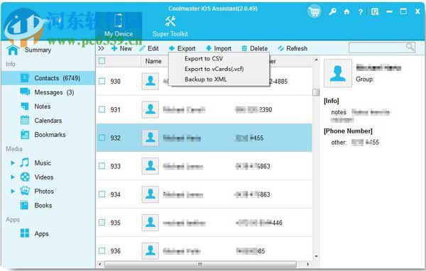Click horizontal scrollbar right arrow

(x=308, y=264)
